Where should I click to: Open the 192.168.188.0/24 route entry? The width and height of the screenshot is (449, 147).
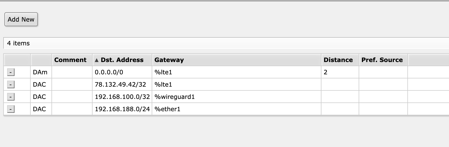click(122, 109)
